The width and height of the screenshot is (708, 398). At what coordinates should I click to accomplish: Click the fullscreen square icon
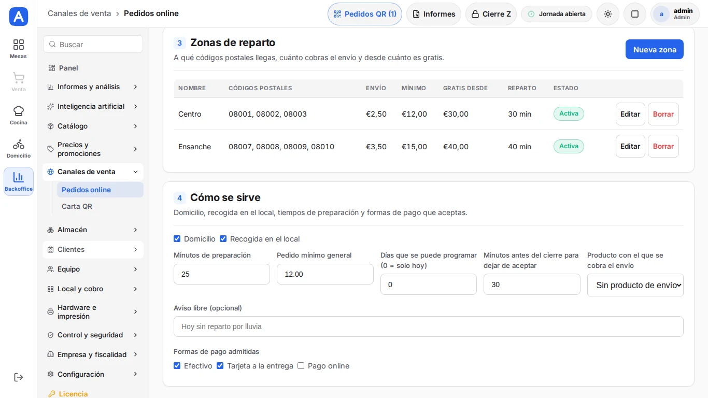(635, 14)
